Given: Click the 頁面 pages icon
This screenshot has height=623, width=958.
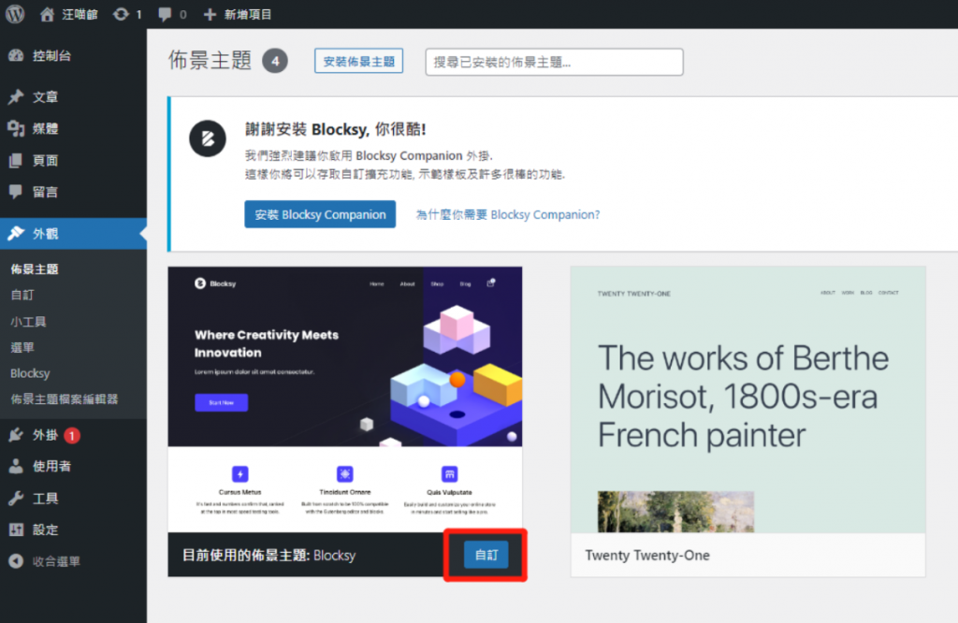Looking at the screenshot, I should click(16, 160).
